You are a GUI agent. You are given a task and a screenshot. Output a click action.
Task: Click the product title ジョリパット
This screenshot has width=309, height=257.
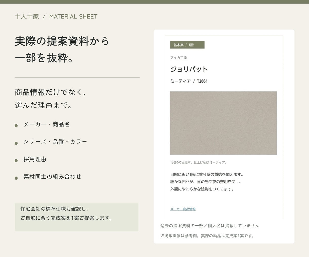[189, 69]
